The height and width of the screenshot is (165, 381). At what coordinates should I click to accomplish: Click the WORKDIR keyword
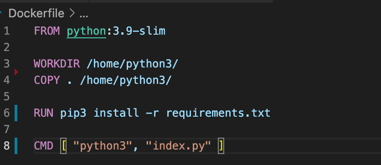57,64
